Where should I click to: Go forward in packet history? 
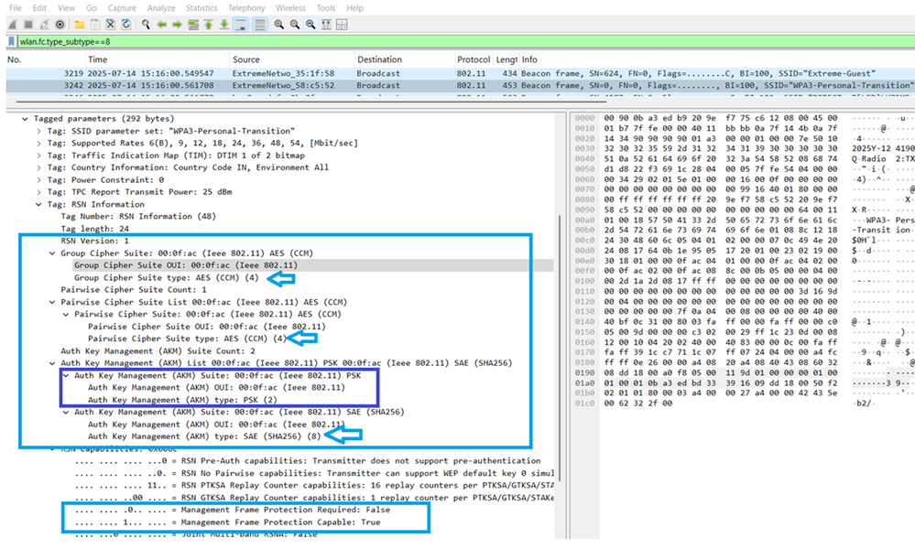[x=177, y=25]
